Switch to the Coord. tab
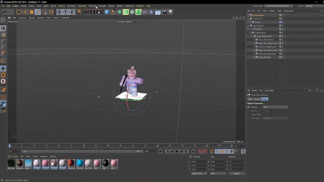The height and width of the screenshot is (182, 324). 257,99
